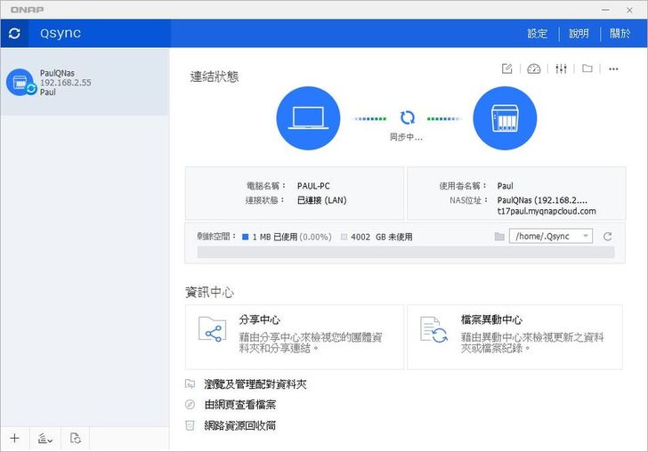The width and height of the screenshot is (648, 452).
Task: Open 關於 in the top bar
Action: pyautogui.click(x=620, y=33)
